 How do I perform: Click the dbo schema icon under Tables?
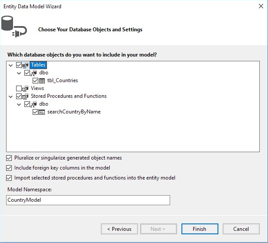pos(34,73)
